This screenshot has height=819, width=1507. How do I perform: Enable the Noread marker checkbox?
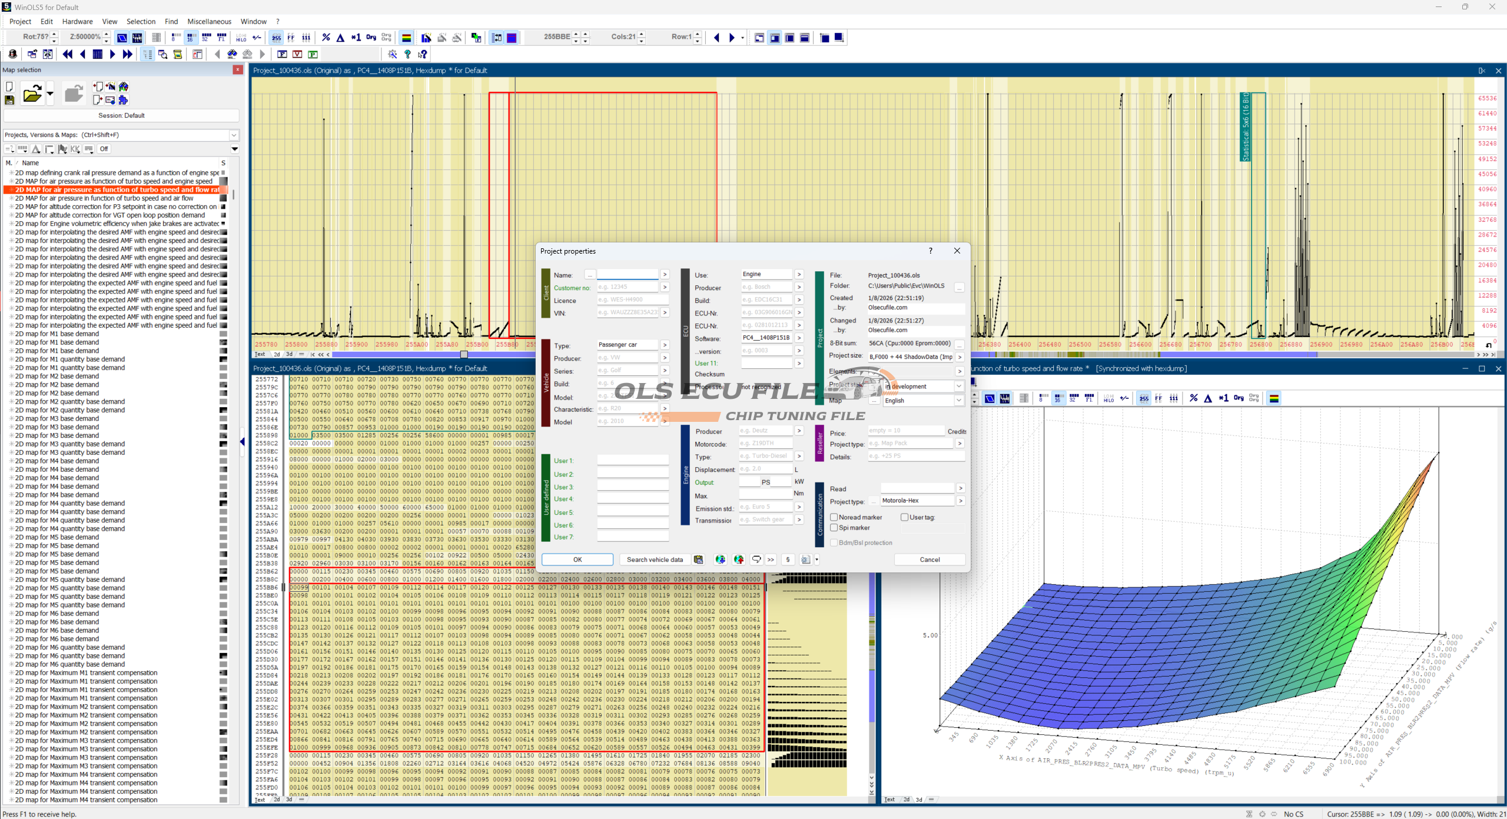point(834,517)
